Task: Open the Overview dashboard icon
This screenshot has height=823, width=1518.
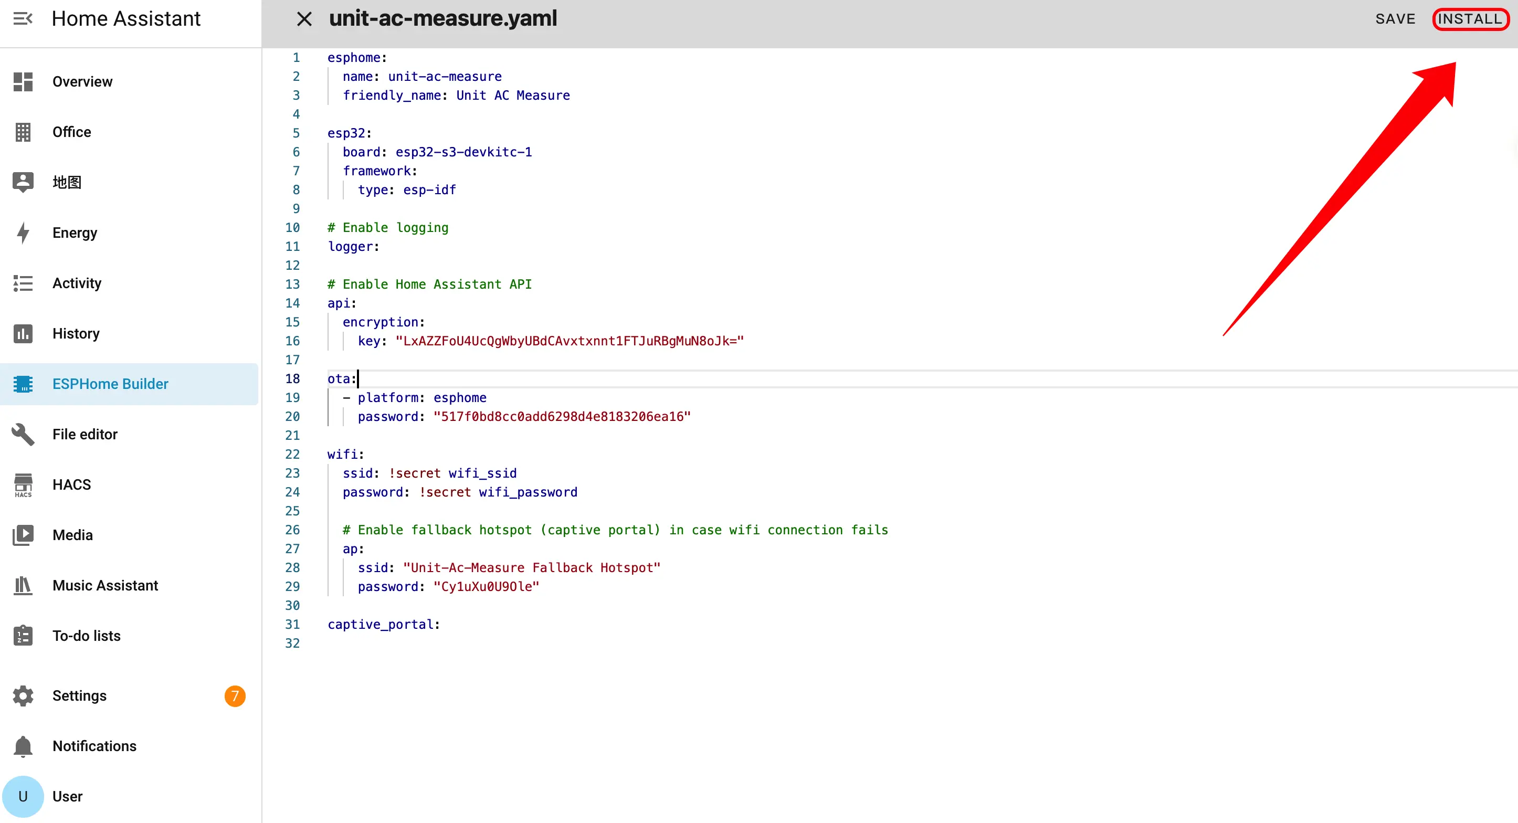Action: coord(23,81)
